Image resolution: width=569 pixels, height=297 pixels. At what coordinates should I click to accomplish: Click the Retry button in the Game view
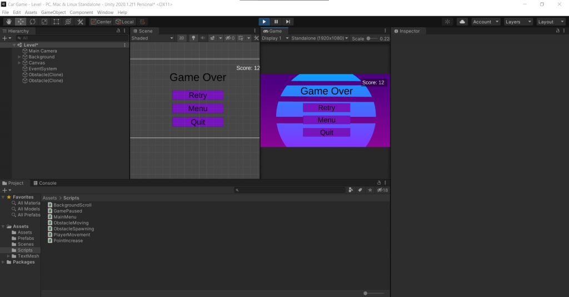click(x=326, y=108)
